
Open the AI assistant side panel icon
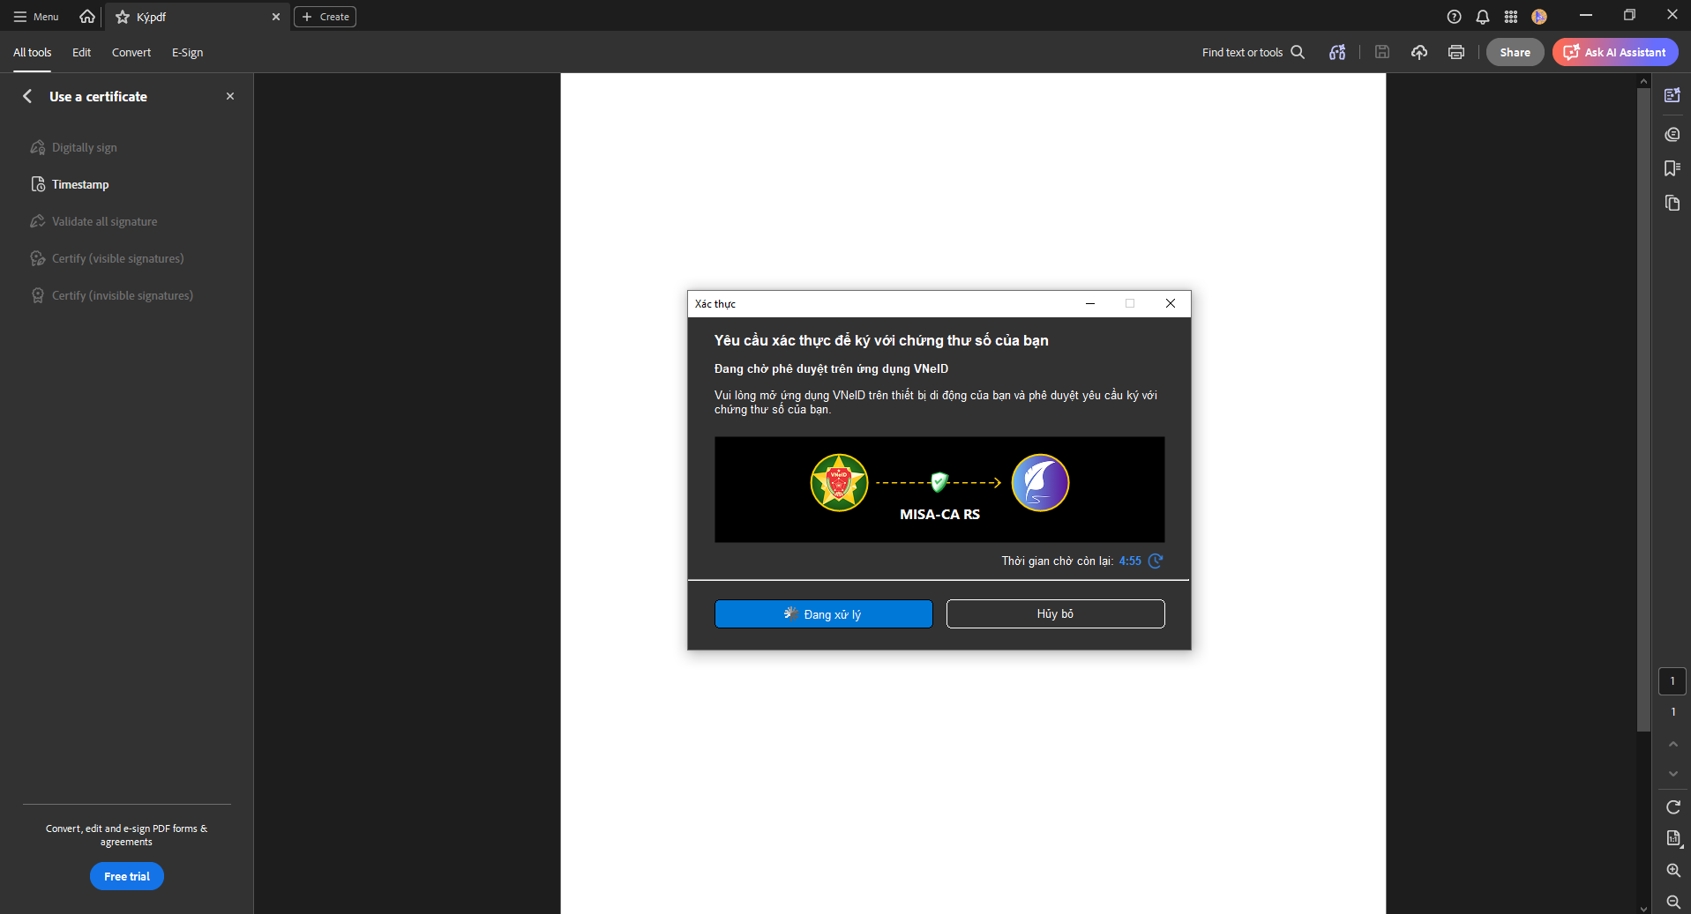click(1672, 95)
